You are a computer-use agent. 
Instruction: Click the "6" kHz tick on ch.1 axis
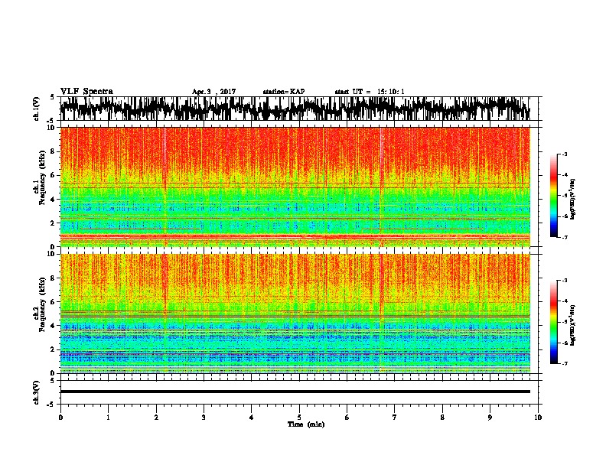point(54,175)
